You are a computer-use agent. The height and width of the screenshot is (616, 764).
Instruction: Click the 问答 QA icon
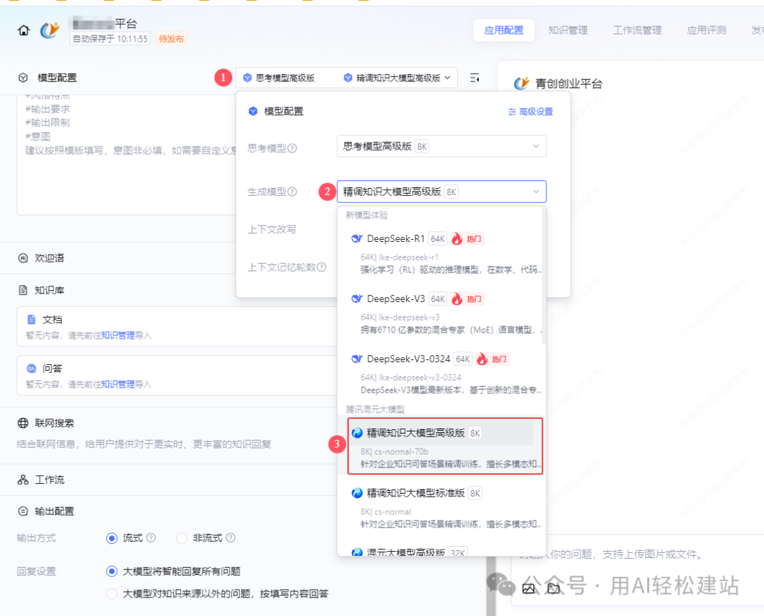(32, 368)
